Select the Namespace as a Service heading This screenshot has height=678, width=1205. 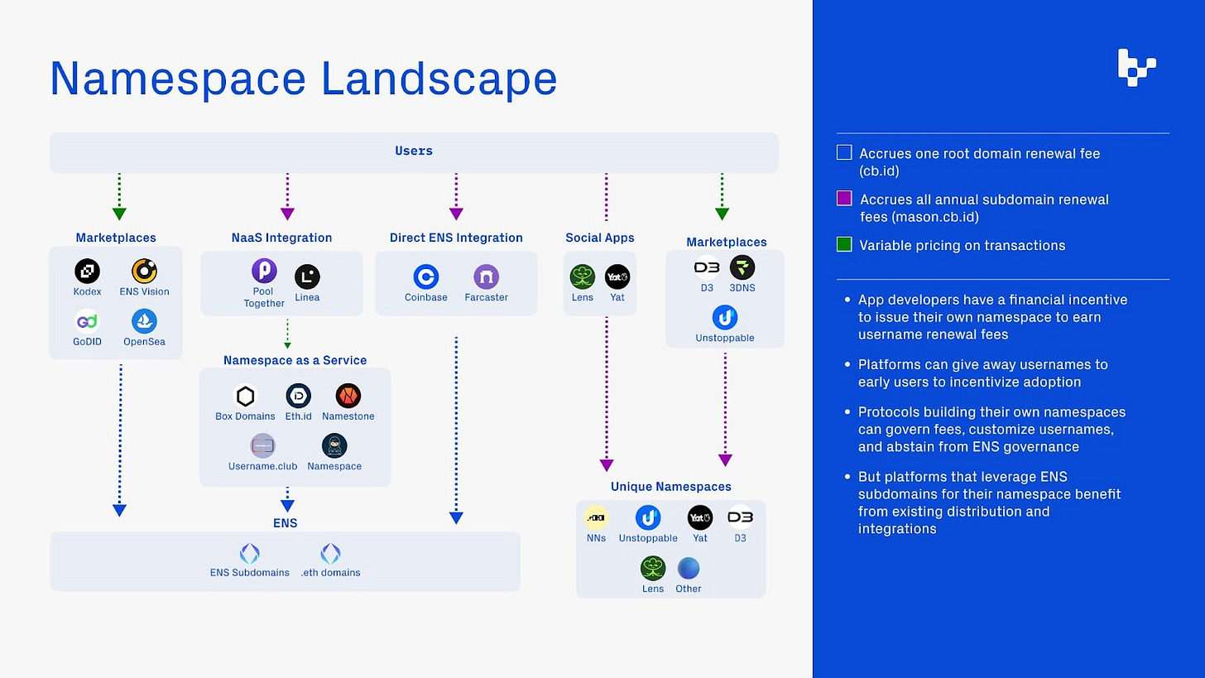point(295,360)
